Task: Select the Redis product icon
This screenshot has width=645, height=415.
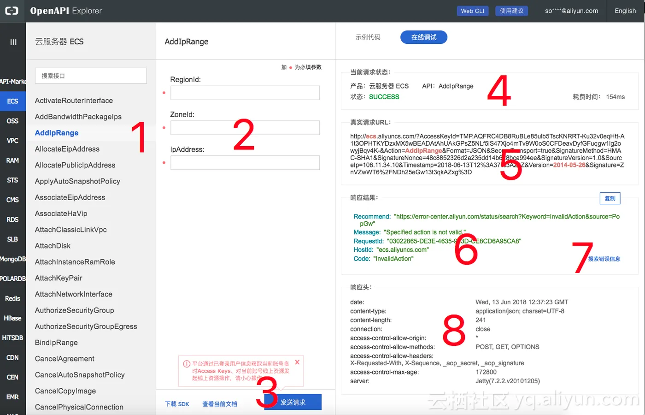Action: pos(12,298)
